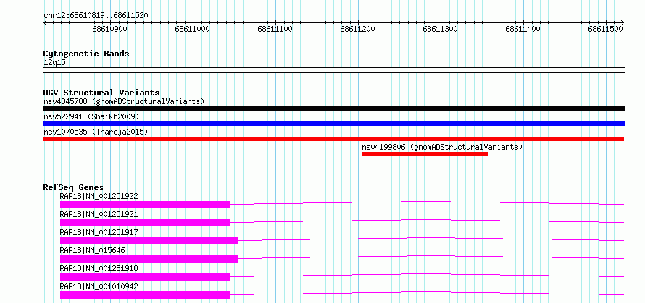Click the RAP1B|NM_001251922 transcript label
The height and width of the screenshot is (303, 645).
[99, 196]
